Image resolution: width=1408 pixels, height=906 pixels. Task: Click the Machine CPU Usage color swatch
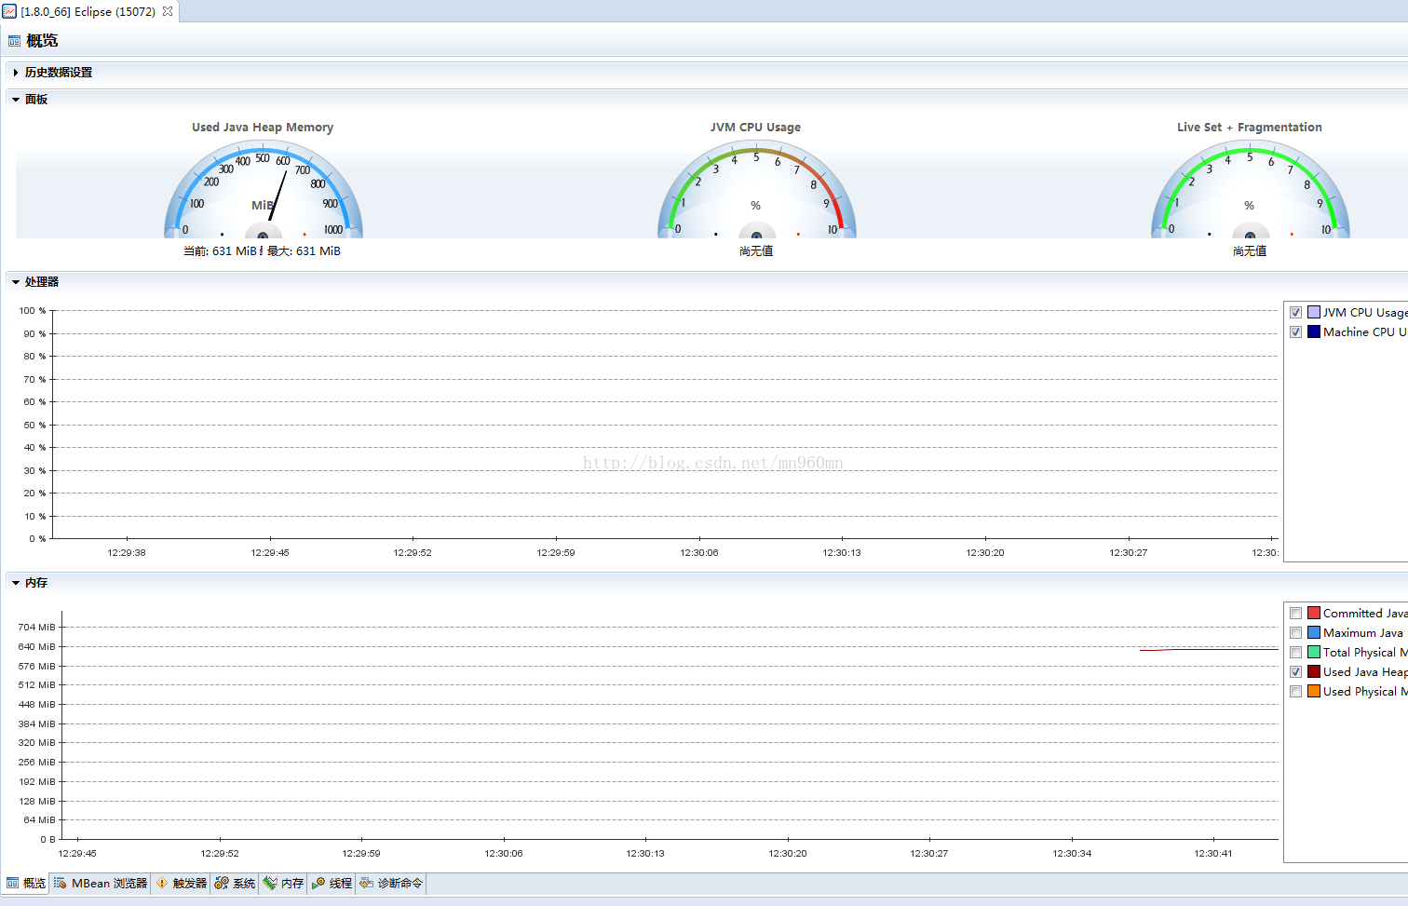point(1314,332)
